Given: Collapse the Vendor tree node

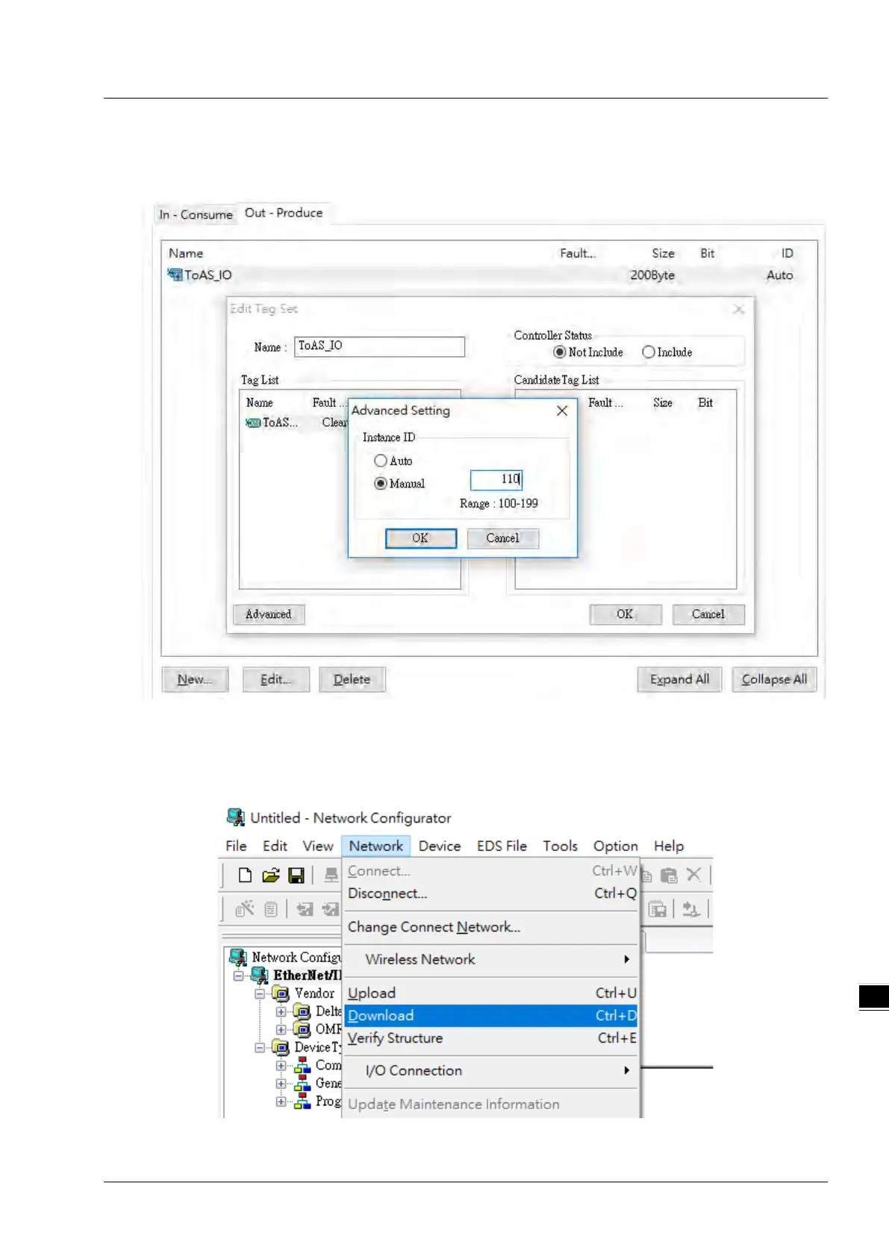Looking at the screenshot, I should click(x=260, y=994).
